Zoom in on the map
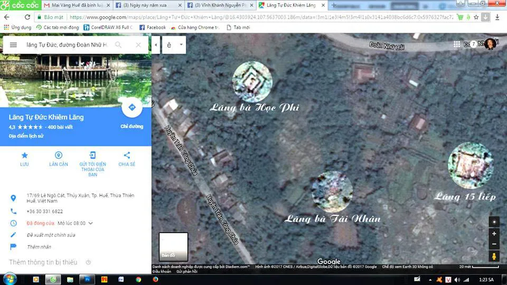Viewport: 507px width, 285px height. coord(494,234)
